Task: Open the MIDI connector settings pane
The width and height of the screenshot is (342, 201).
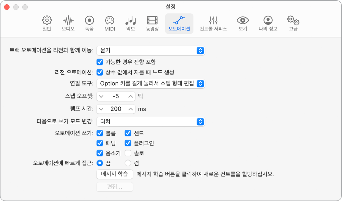Action: pyautogui.click(x=110, y=24)
